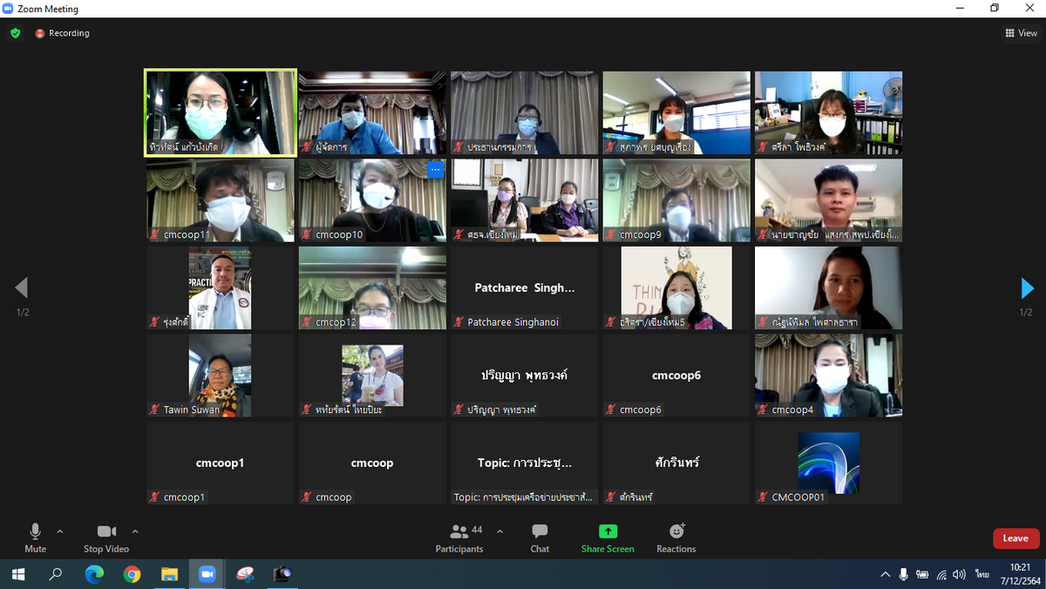The image size is (1046, 589).
Task: Open the Chat panel
Action: click(x=540, y=538)
